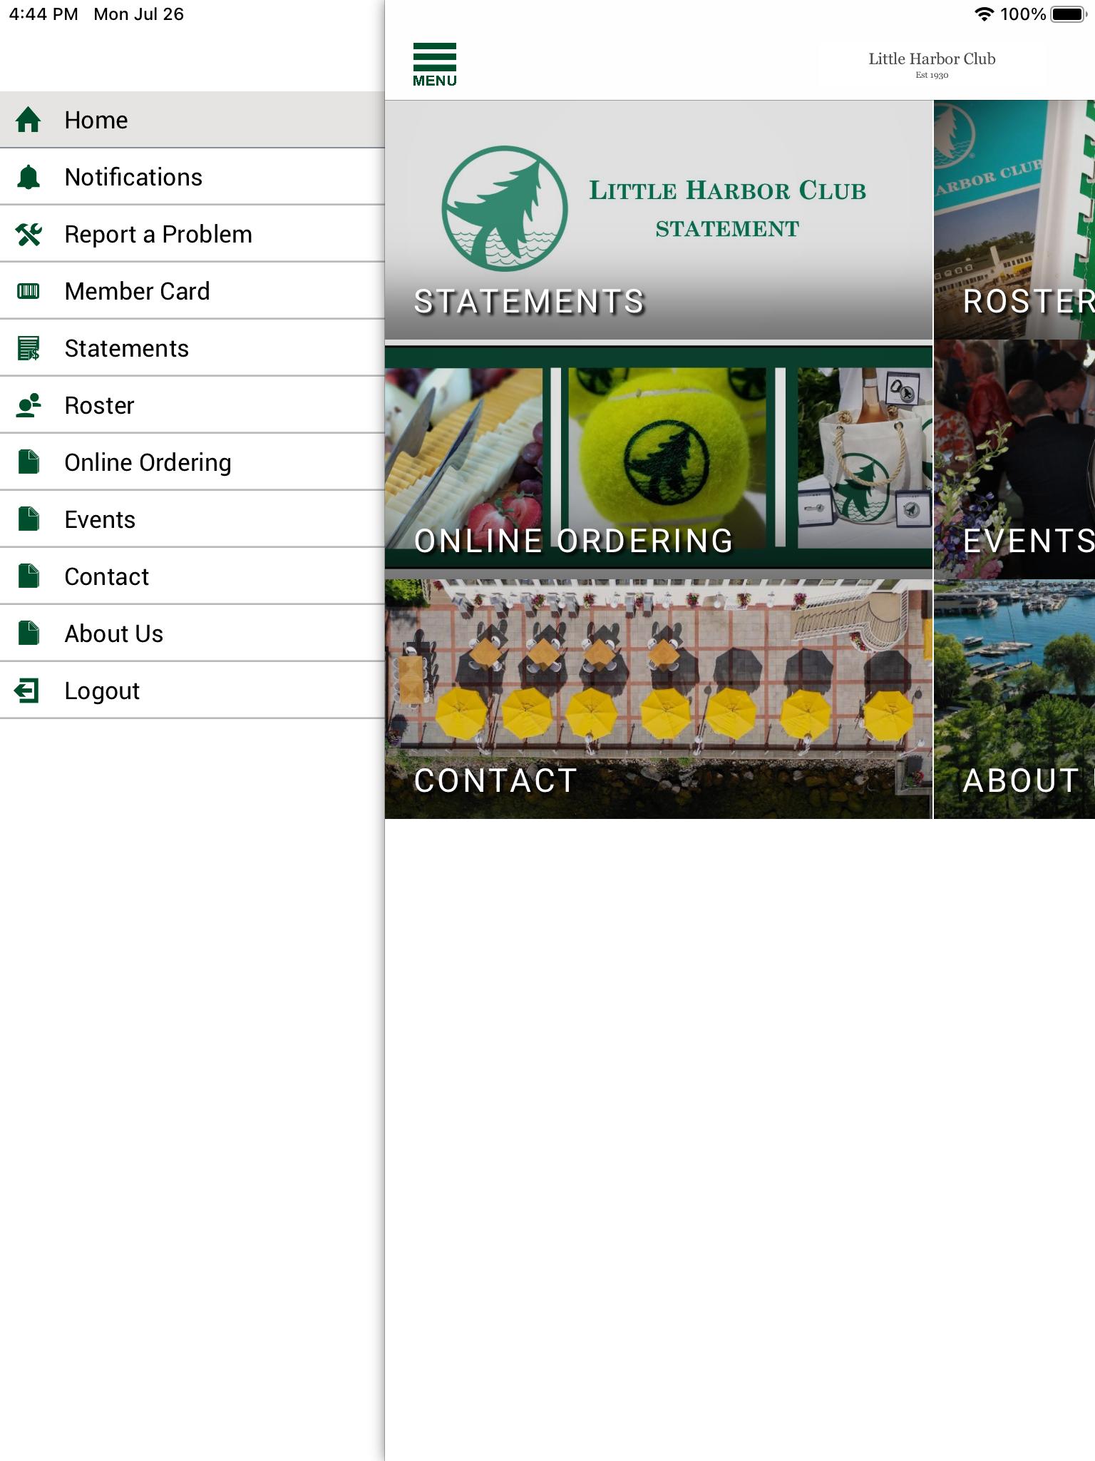Choose Events in the side menu
Viewport: 1095px width, 1461px height.
192,519
